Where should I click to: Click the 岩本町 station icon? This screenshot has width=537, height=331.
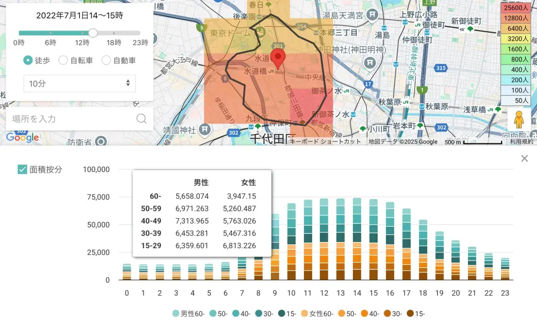point(420,125)
